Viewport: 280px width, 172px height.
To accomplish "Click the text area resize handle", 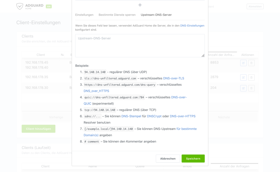I will [203, 56].
